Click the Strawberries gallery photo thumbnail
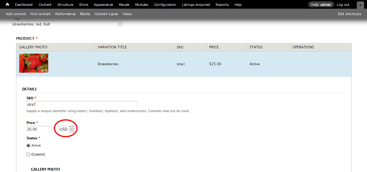The height and width of the screenshot is (172, 367). 34,63
